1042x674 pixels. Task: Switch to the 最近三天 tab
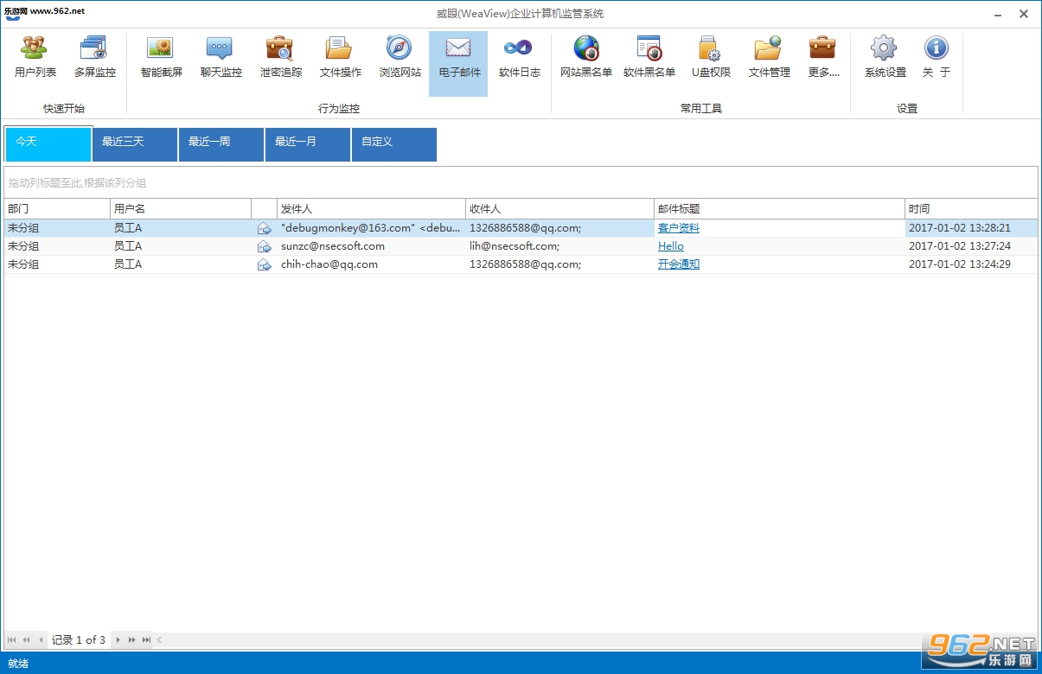coord(135,144)
